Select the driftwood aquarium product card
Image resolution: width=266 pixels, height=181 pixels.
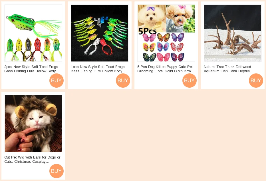(233, 45)
